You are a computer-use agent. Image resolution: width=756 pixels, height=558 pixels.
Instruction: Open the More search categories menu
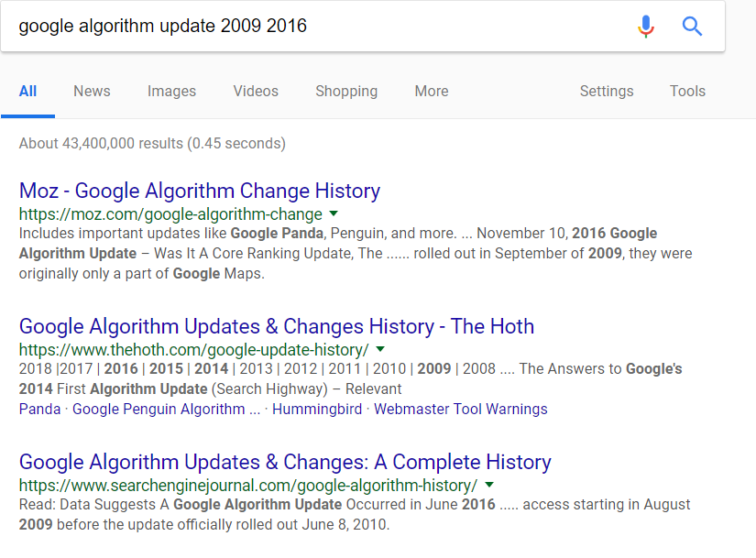[432, 91]
